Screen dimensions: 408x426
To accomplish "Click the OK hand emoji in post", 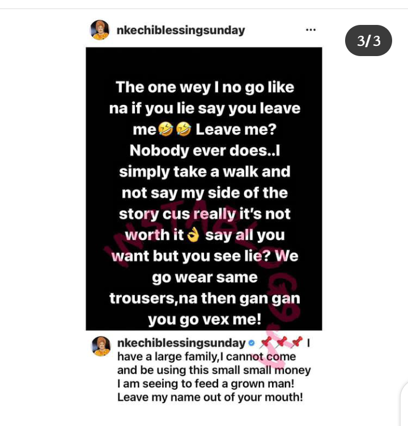I will [x=193, y=235].
